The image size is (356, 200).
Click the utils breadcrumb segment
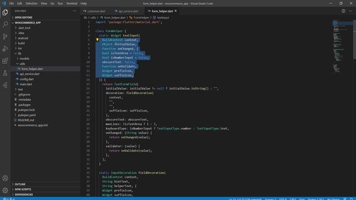(93, 17)
